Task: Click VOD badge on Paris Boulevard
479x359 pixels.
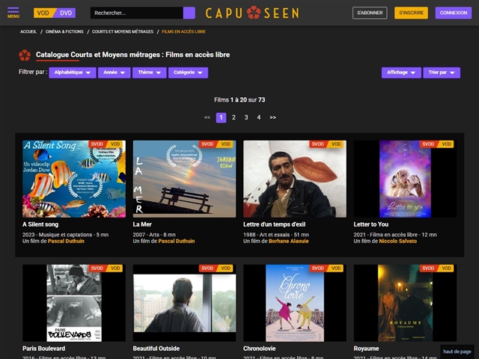Action: point(115,269)
